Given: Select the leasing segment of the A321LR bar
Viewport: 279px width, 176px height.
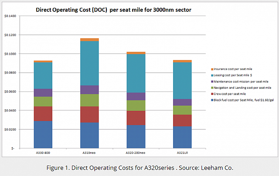Looking at the screenshot, I should coord(182,80).
